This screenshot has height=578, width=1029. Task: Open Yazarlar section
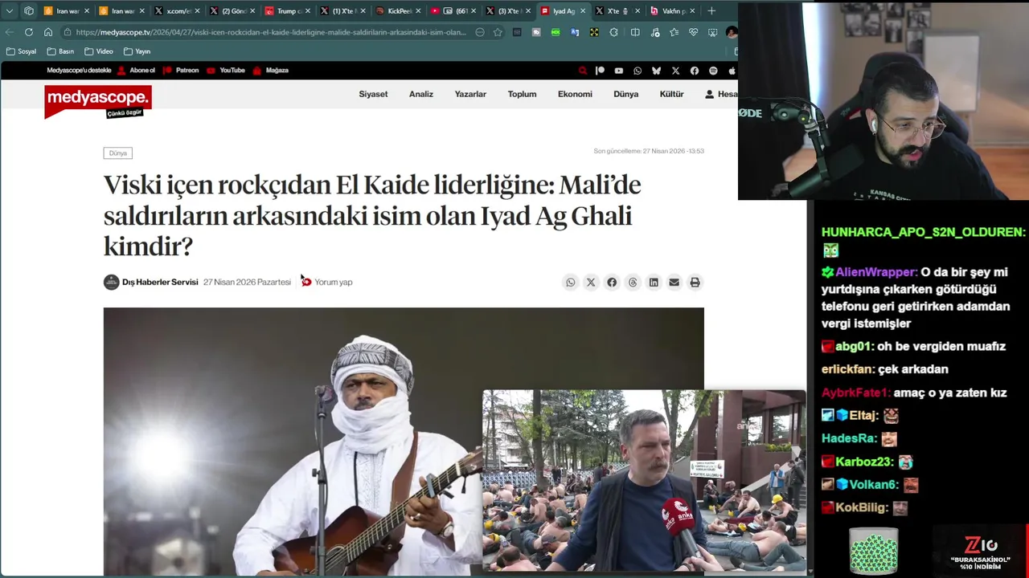coord(470,95)
